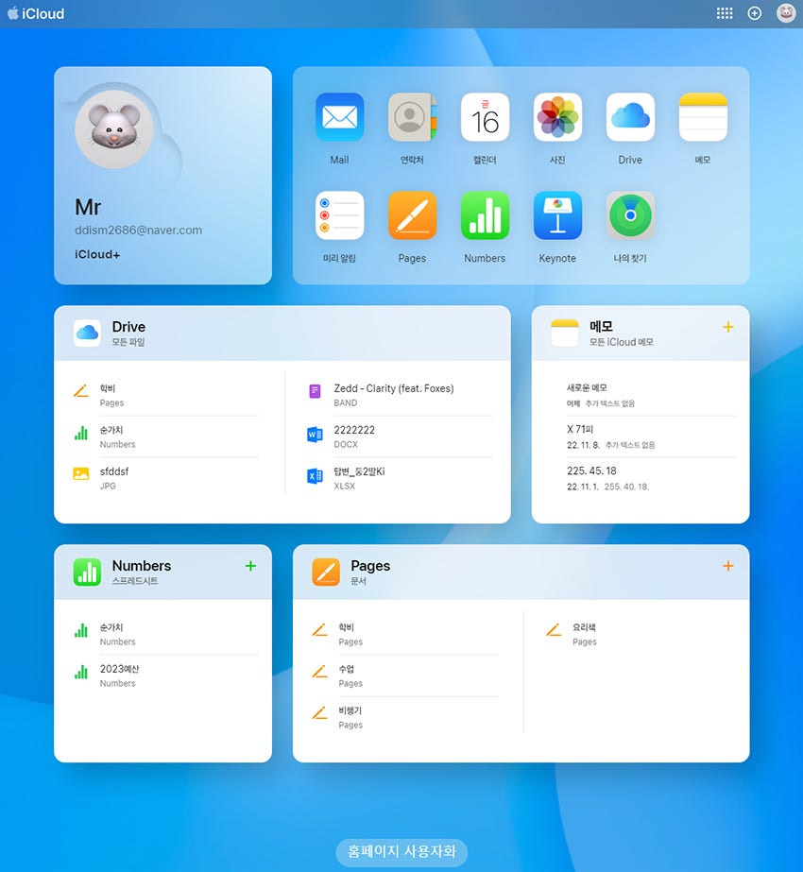Viewport: 803px width, 872px height.
Task: Open 요리책 document in Pages widget
Action: 640,634
